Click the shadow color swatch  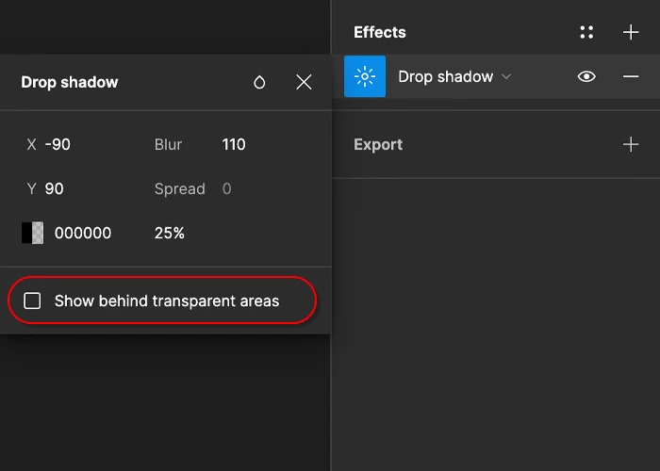[x=32, y=233]
